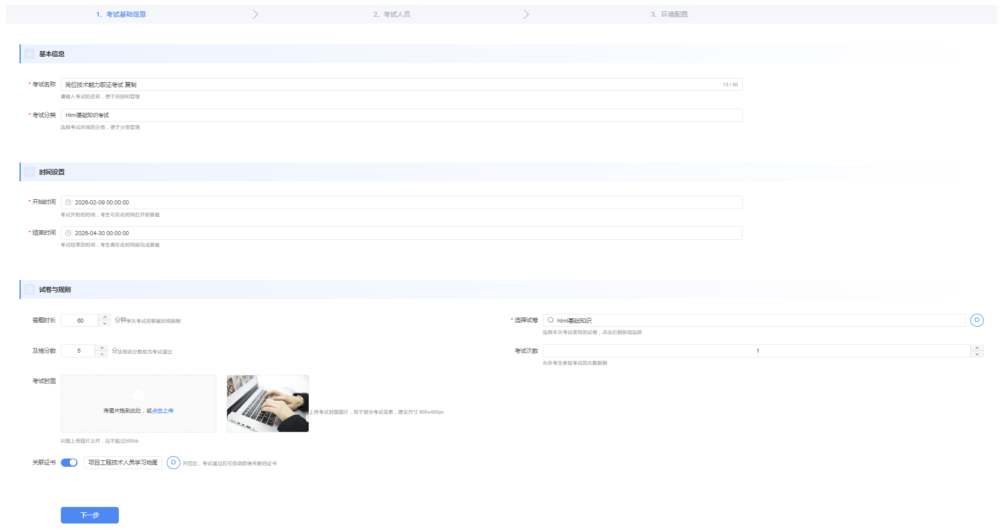Increase 考试次数 with the up arrow
The image size is (1004, 530).
click(x=977, y=348)
